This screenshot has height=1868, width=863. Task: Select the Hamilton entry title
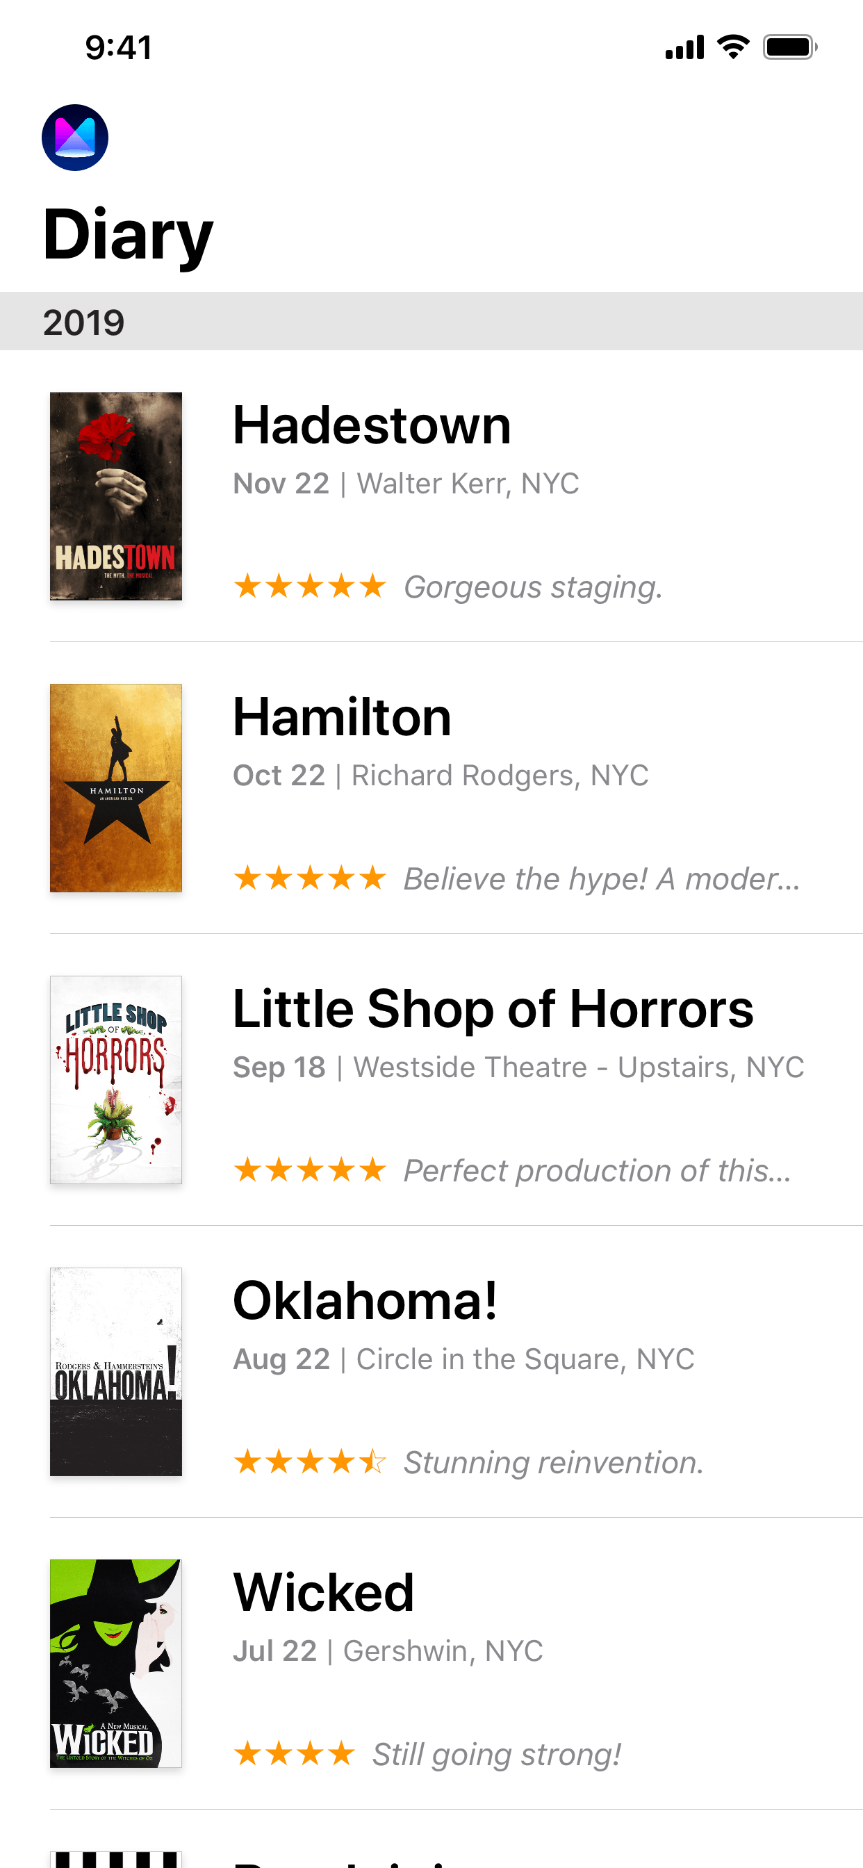coord(343,717)
